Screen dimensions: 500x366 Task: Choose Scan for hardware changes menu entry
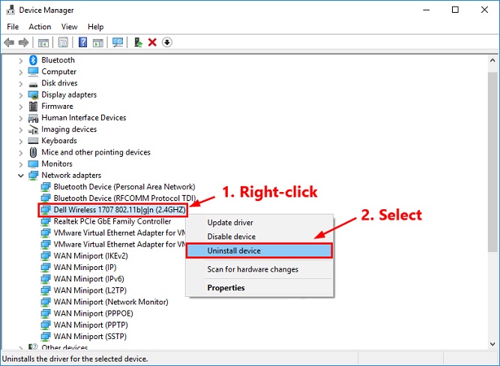click(x=259, y=269)
